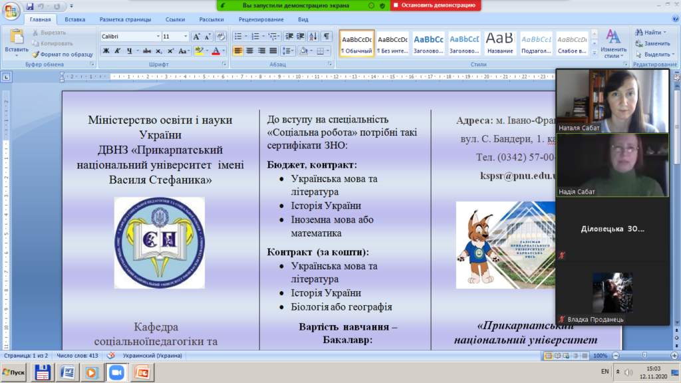
Task: Justify the paragraph text alignment
Action: (273, 51)
